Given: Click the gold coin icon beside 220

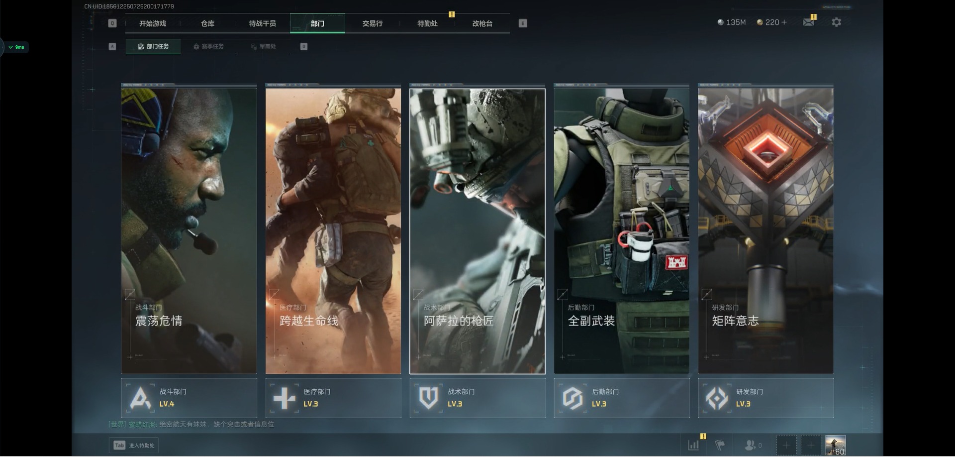Looking at the screenshot, I should pos(760,22).
